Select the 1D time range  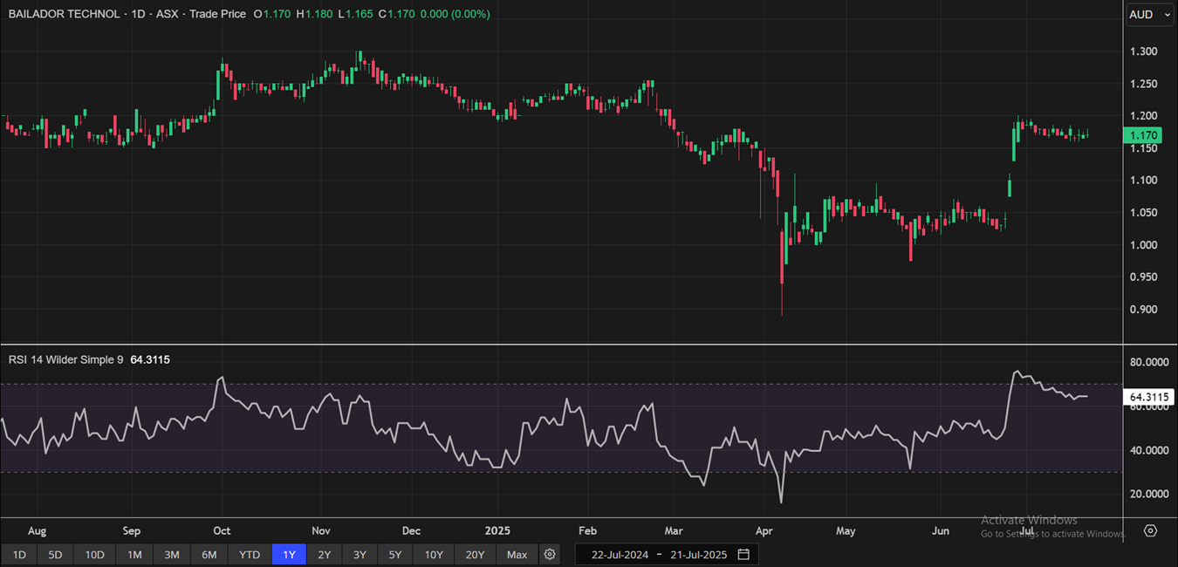click(x=19, y=555)
